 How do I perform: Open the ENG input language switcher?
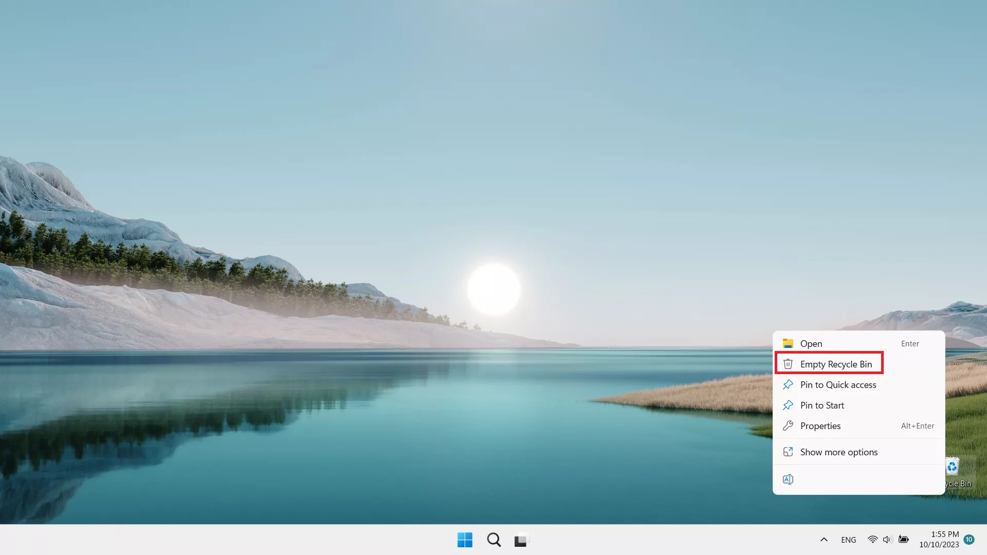click(848, 540)
